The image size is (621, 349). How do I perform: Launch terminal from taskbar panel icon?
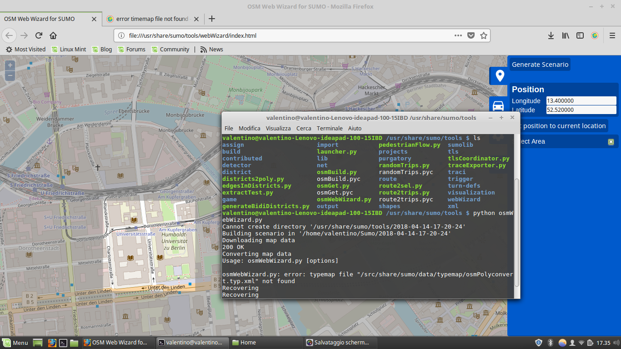point(64,343)
